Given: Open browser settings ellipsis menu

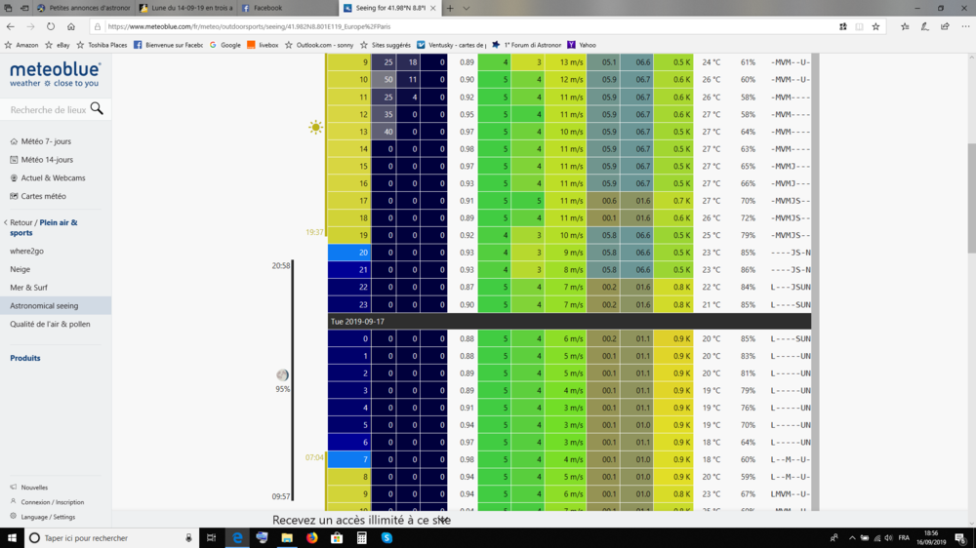Looking at the screenshot, I should pyautogui.click(x=965, y=26).
